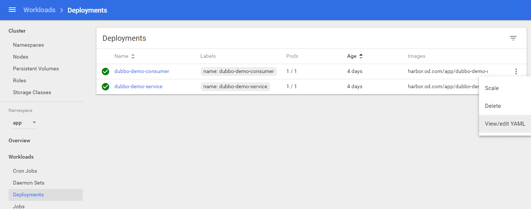Sort deployments by Name column arrows
The image size is (531, 209).
[133, 56]
